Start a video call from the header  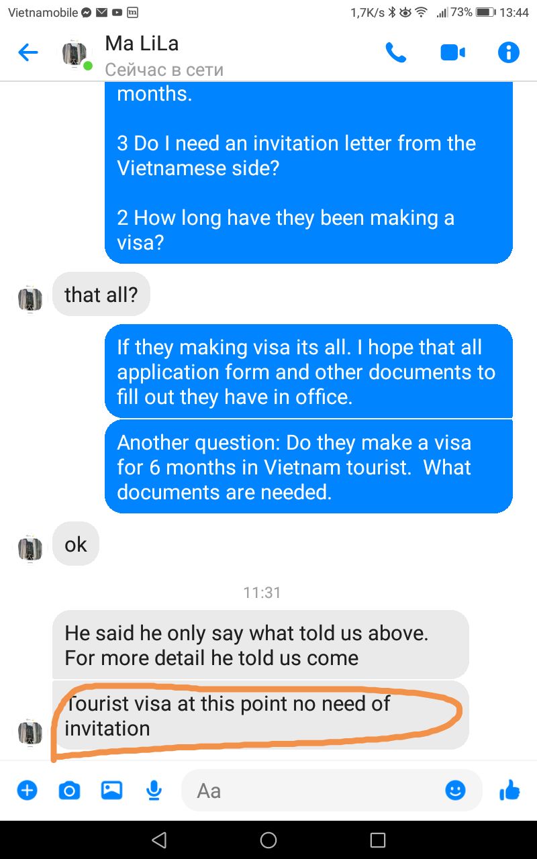[x=453, y=52]
